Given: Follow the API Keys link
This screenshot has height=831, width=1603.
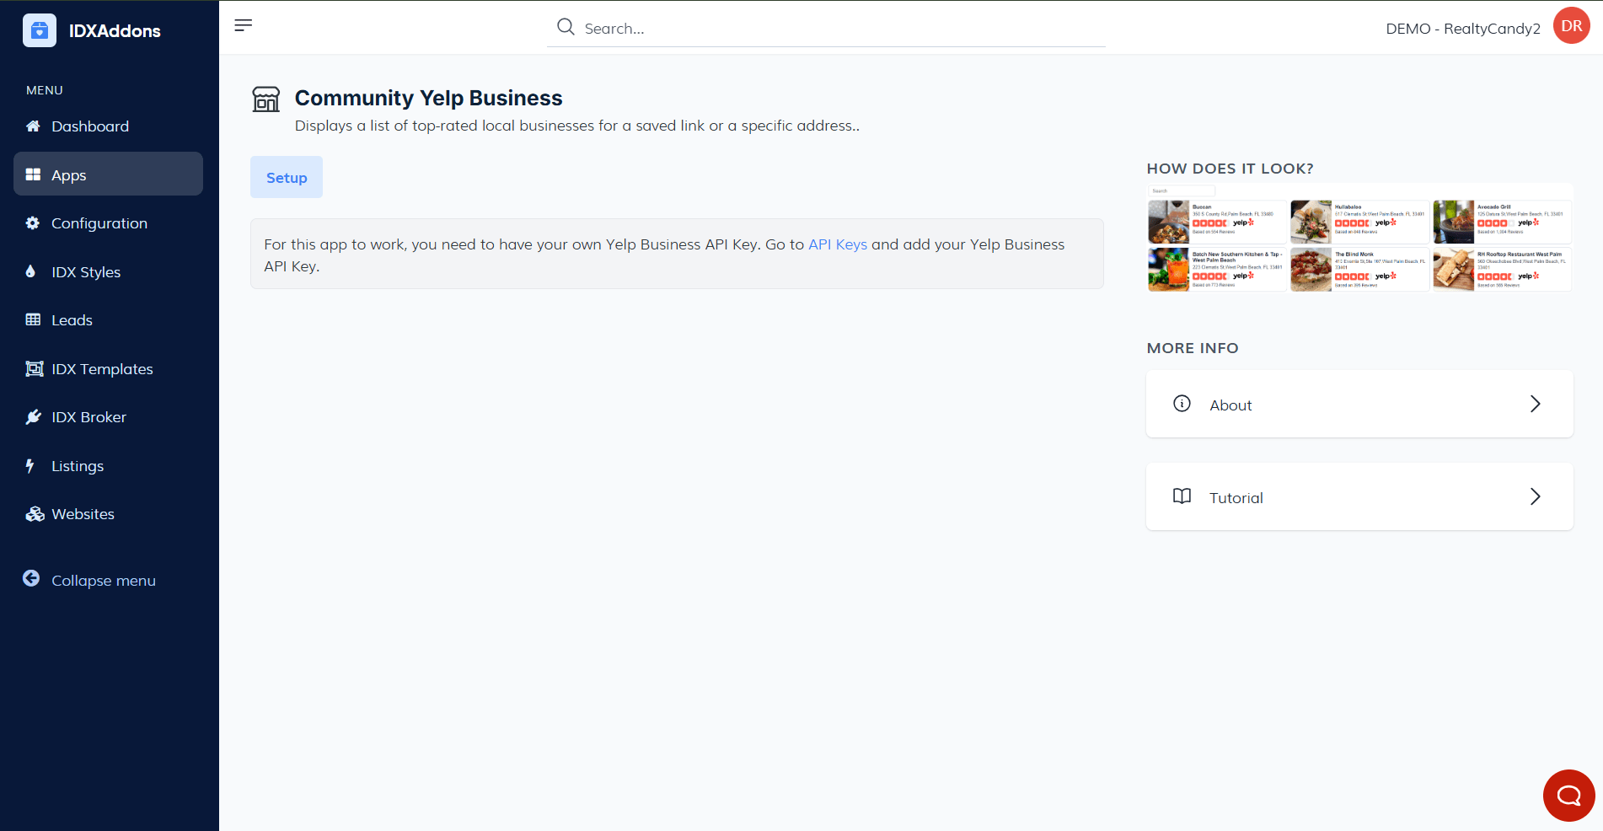Looking at the screenshot, I should [837, 244].
